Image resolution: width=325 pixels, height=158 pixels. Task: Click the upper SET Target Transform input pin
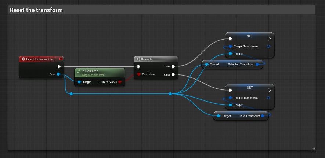pos(230,46)
